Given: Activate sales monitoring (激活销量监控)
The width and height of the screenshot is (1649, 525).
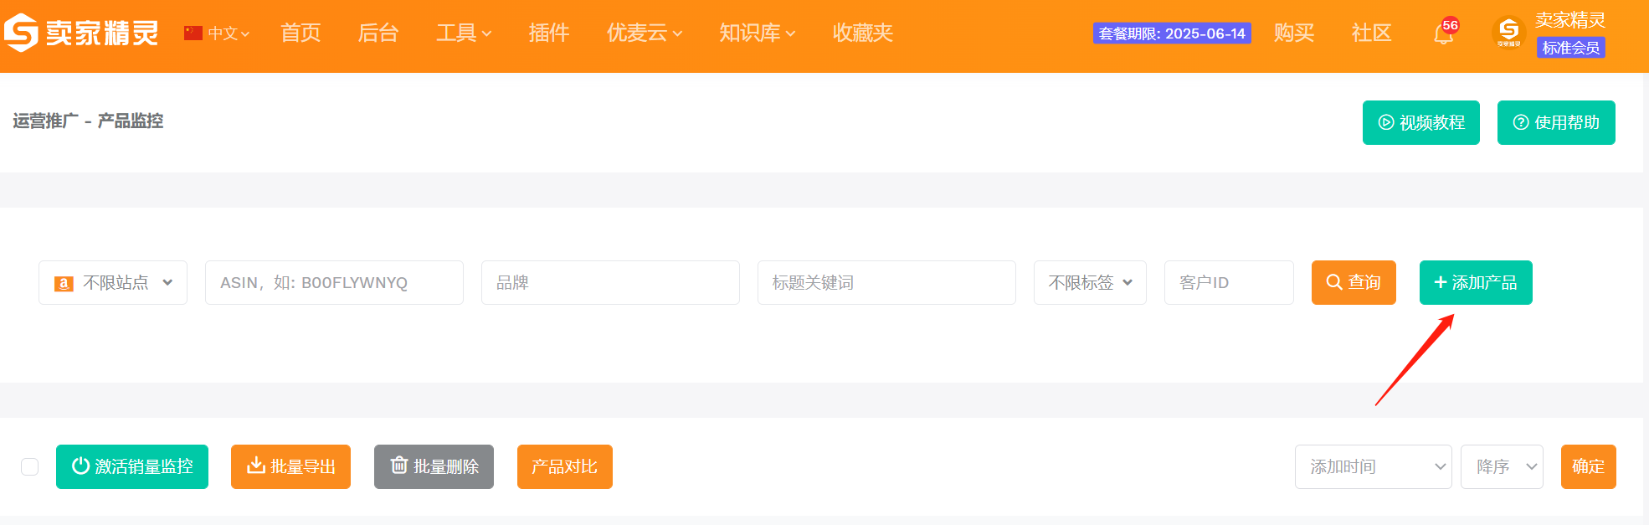Looking at the screenshot, I should click(x=132, y=466).
